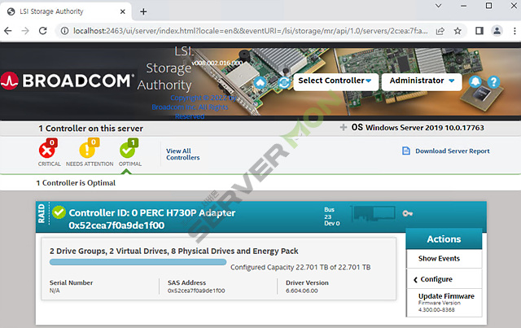Click the controller card image icon
The image size is (521, 328).
point(374,213)
